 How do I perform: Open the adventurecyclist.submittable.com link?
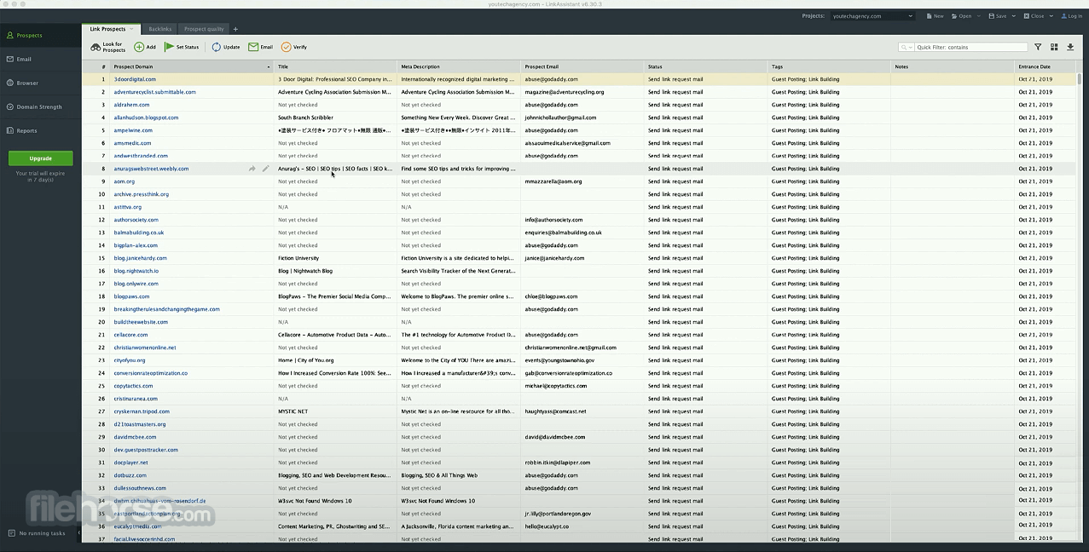pyautogui.click(x=155, y=92)
